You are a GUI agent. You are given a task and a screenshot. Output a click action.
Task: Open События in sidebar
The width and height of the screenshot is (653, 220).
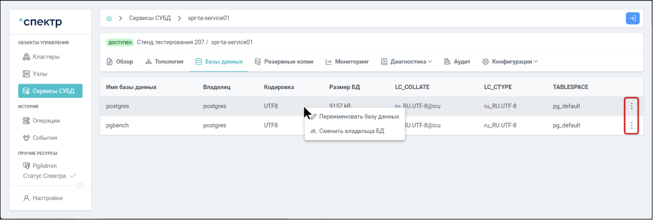[44, 138]
